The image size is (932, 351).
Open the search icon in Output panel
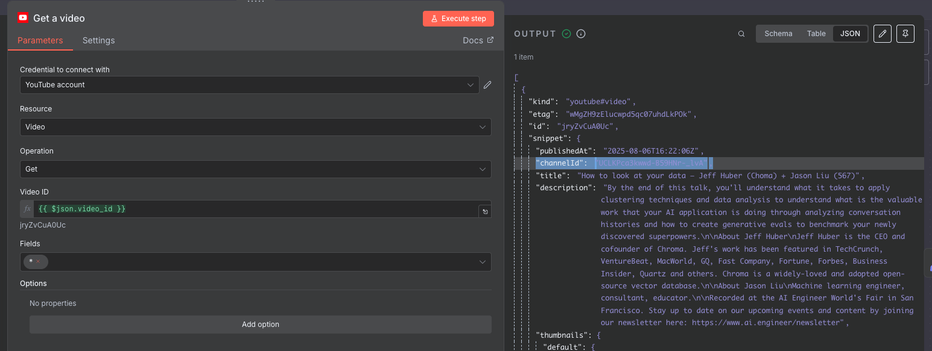point(741,34)
